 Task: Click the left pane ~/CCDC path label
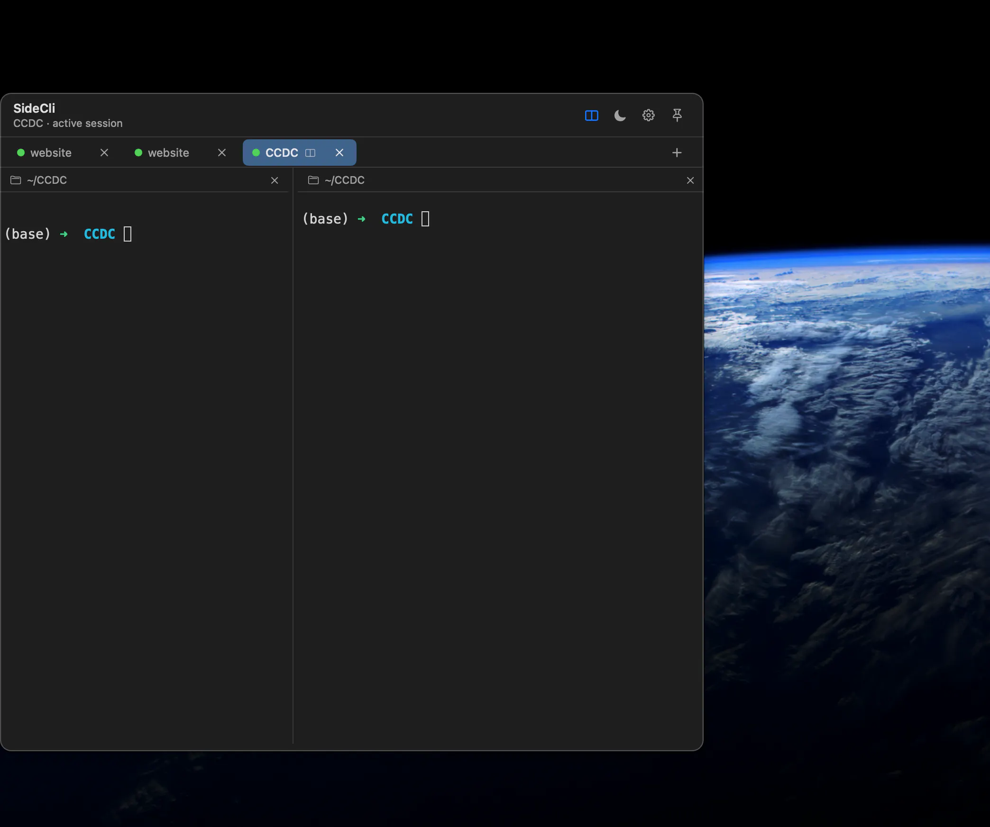[47, 180]
